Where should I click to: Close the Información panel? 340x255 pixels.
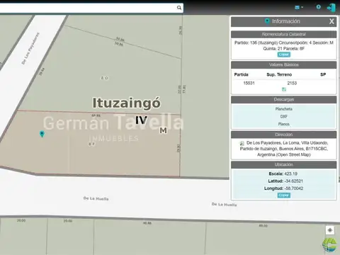(x=331, y=21)
